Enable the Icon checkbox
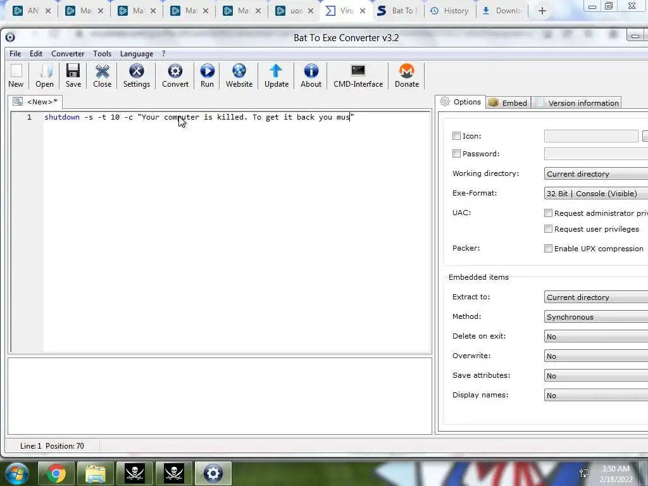Viewport: 648px width, 486px height. click(x=456, y=135)
